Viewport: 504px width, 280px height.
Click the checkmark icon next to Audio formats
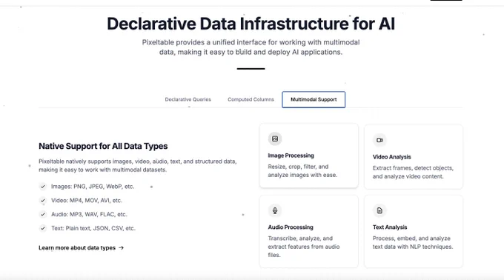43,214
